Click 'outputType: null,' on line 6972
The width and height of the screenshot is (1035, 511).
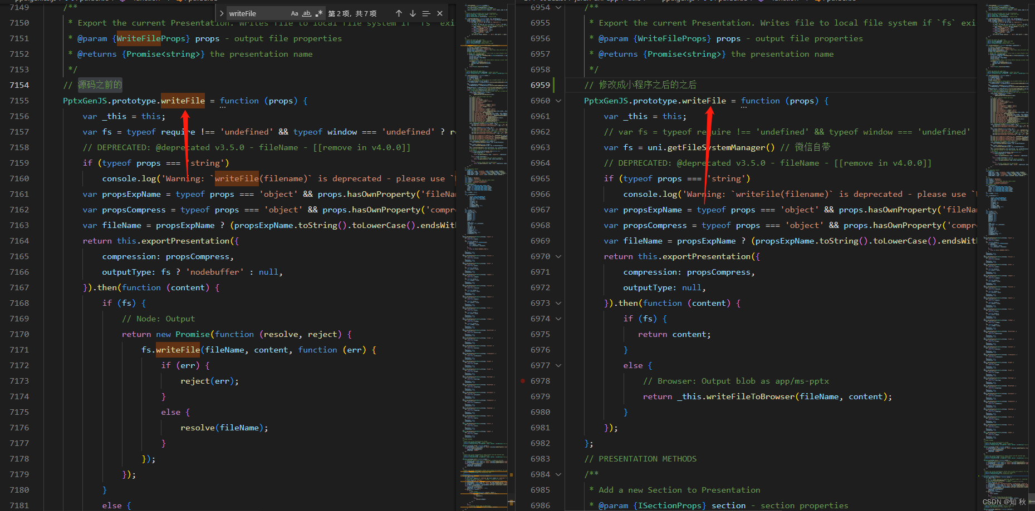[665, 287]
